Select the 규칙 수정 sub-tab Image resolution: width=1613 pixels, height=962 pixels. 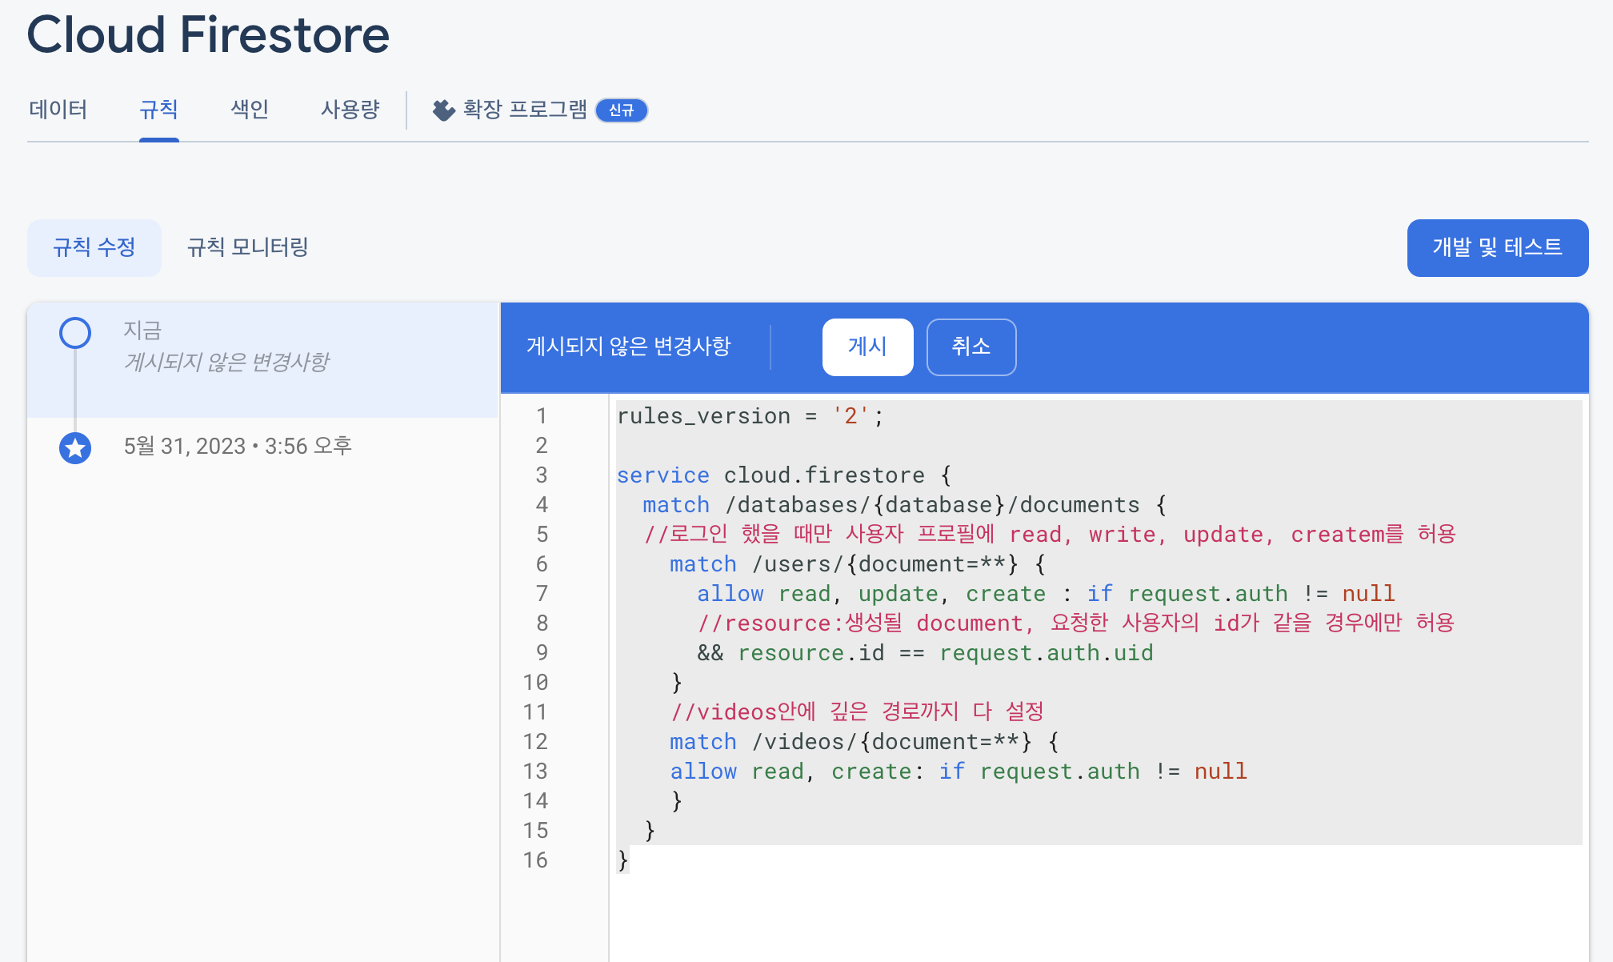pyautogui.click(x=94, y=247)
